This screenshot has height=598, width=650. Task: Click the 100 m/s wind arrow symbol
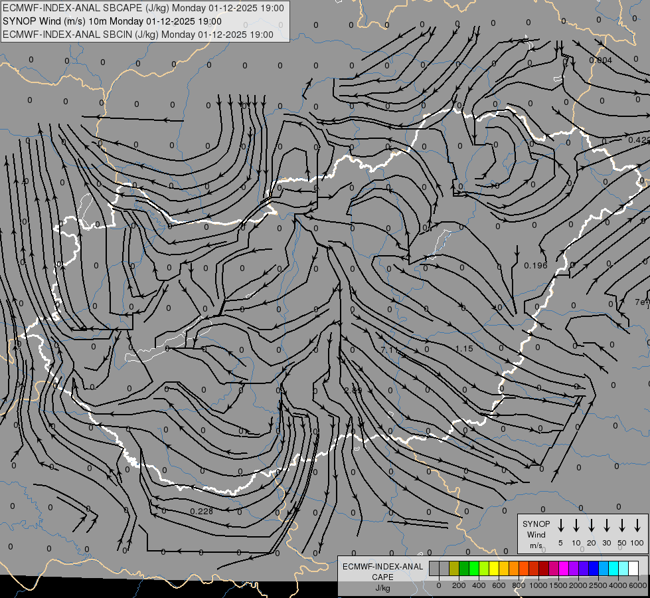coord(637,526)
